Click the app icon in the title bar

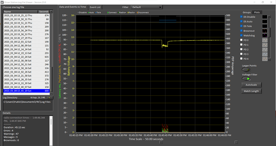tap(2, 2)
